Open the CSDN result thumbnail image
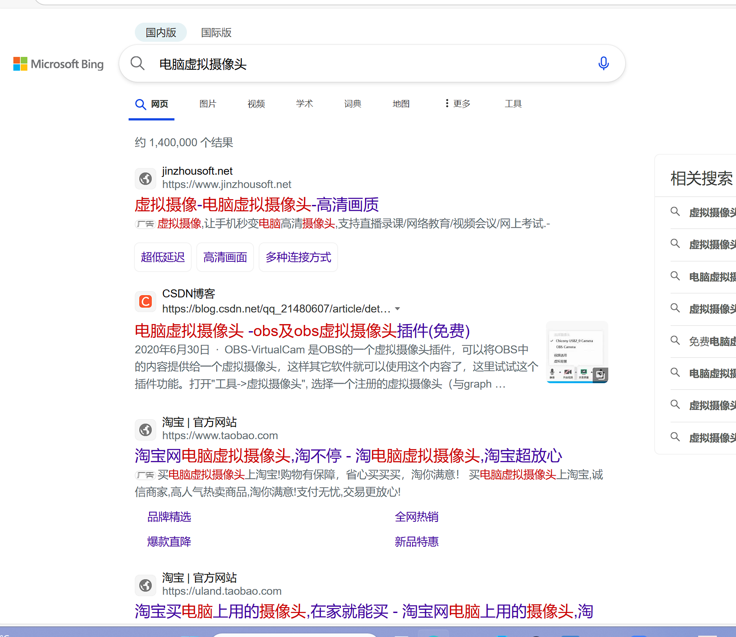736x637 pixels. [x=577, y=352]
